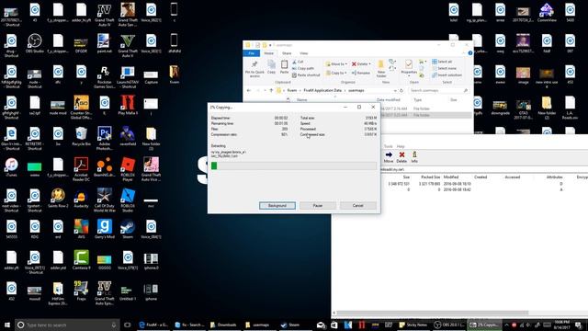Screen dimensions: 588x331
Task: Select the Counter-Strike Global Offensive icon
Action: point(81,108)
